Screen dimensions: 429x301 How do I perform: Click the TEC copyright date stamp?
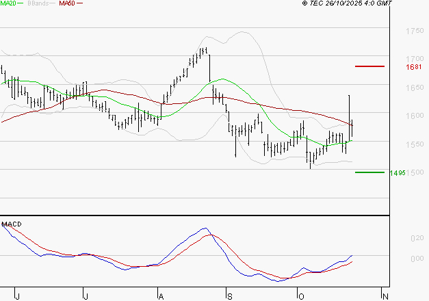(x=347, y=3)
